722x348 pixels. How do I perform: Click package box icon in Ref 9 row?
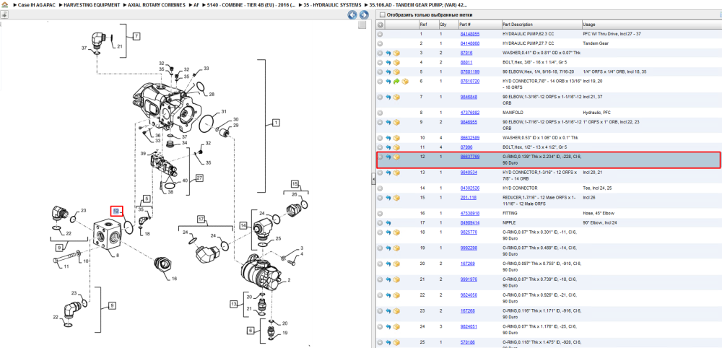[x=396, y=122]
